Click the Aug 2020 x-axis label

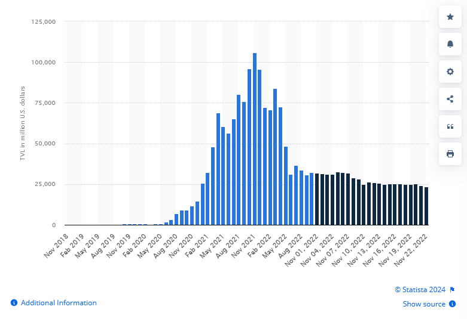[165, 246]
